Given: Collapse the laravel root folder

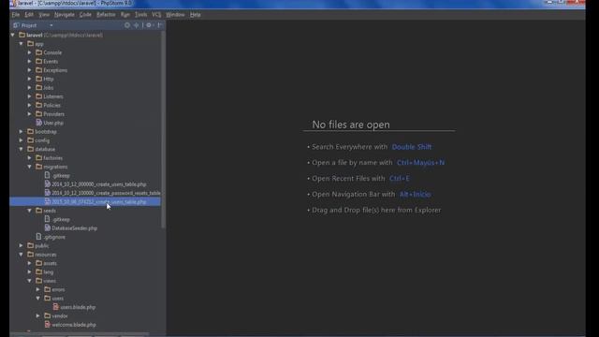Looking at the screenshot, I should [x=12, y=35].
